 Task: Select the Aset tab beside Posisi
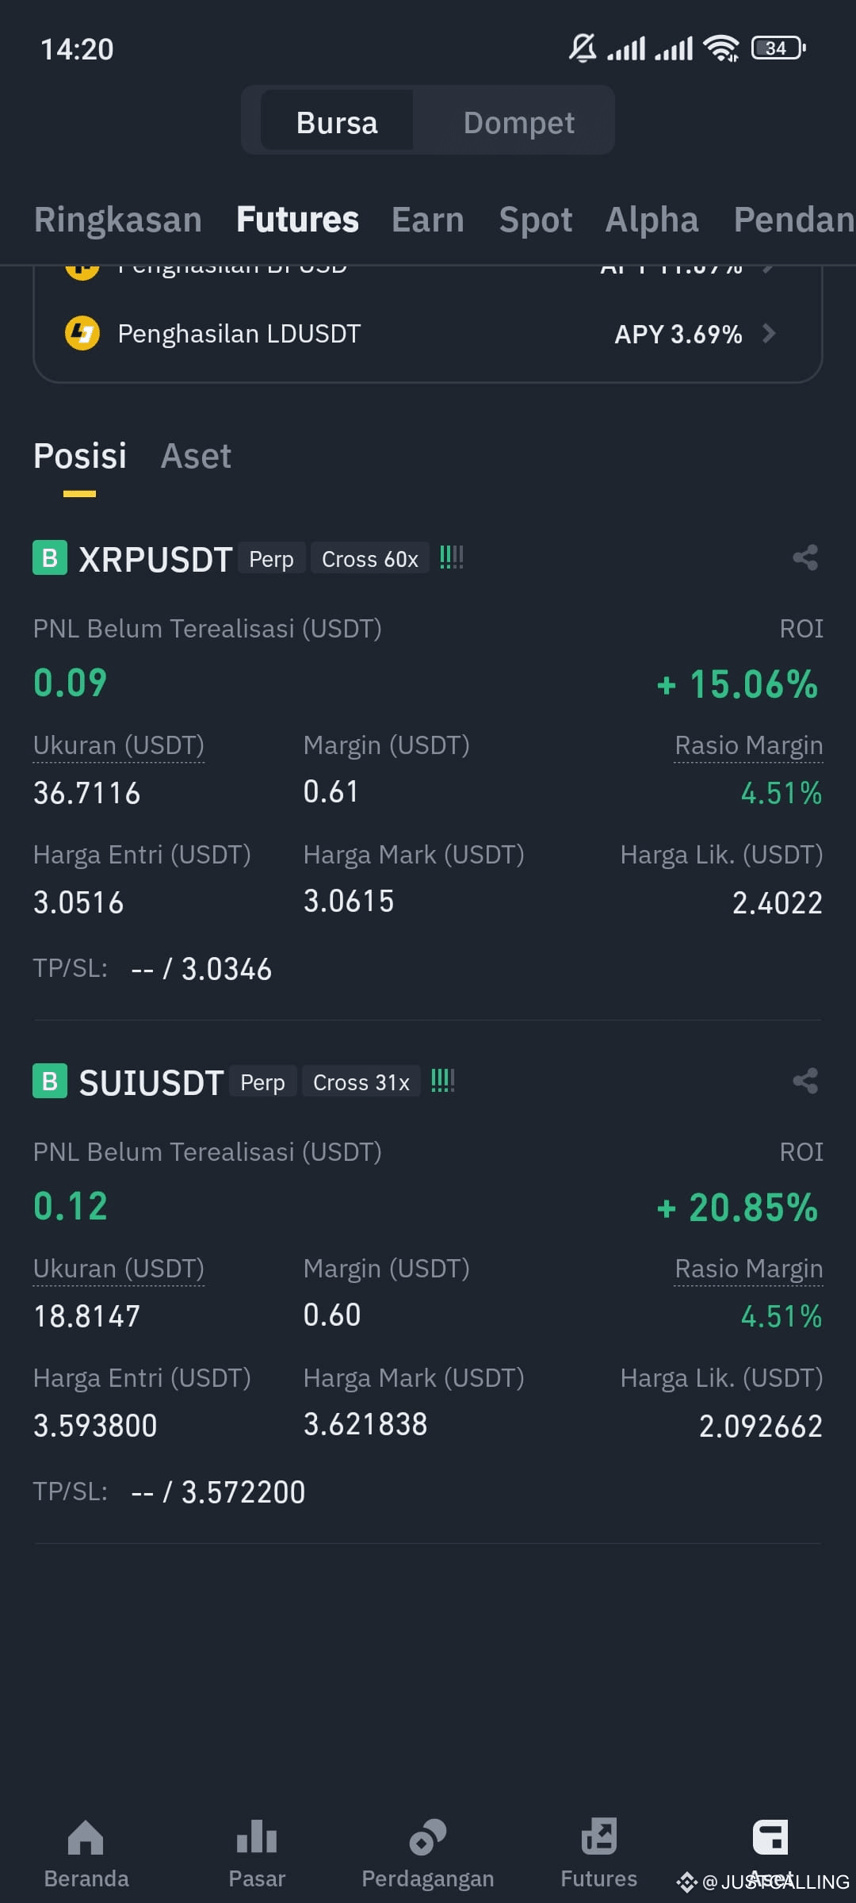coord(196,456)
